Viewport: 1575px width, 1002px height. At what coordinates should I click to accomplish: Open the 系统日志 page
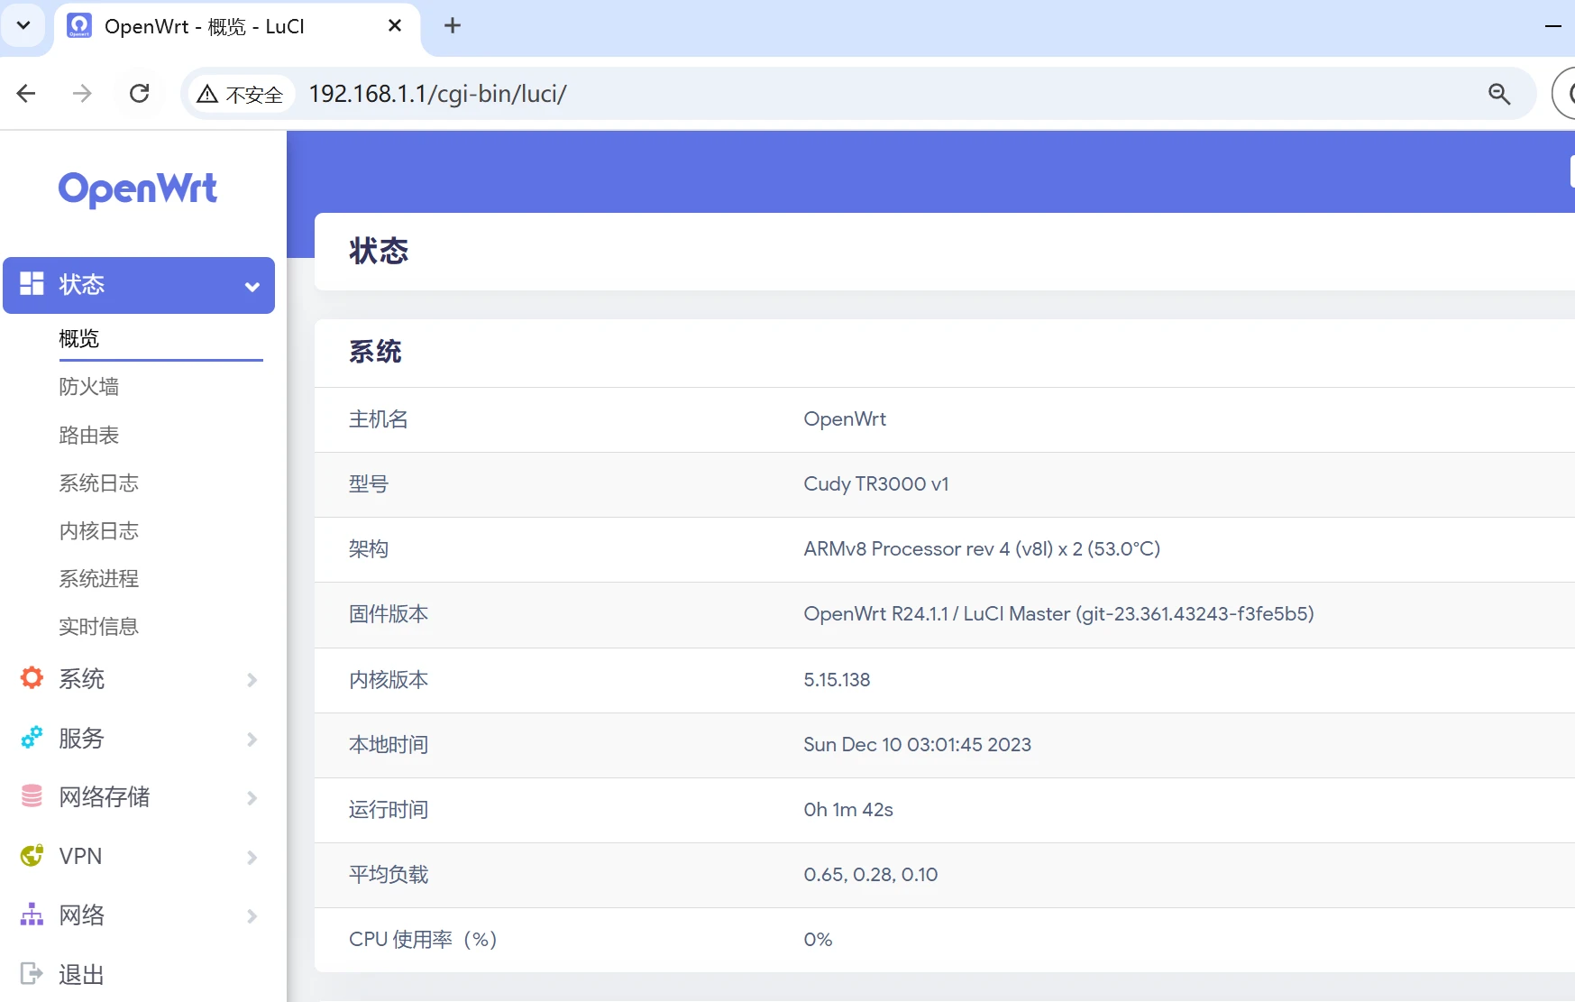click(99, 483)
